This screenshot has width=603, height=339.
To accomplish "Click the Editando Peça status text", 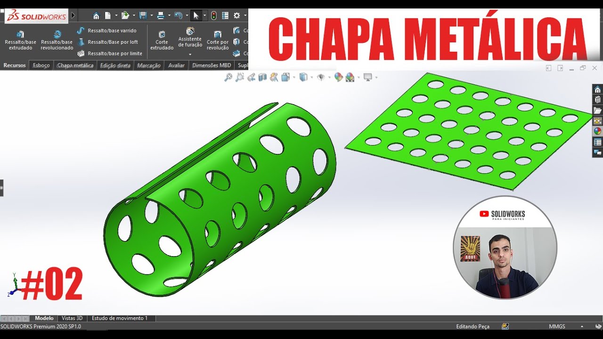I will [x=473, y=326].
